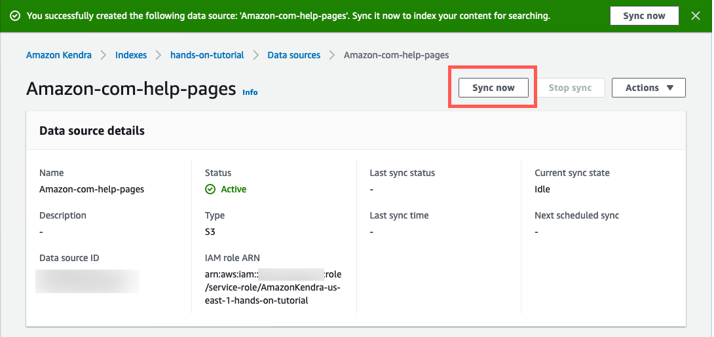Click the chevron after Data sources breadcrumb
714x337 pixels.
[332, 55]
